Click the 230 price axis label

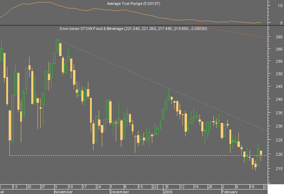279,126
